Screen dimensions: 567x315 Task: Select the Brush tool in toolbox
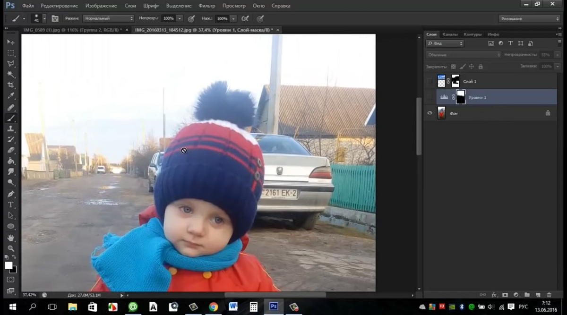[x=10, y=118]
